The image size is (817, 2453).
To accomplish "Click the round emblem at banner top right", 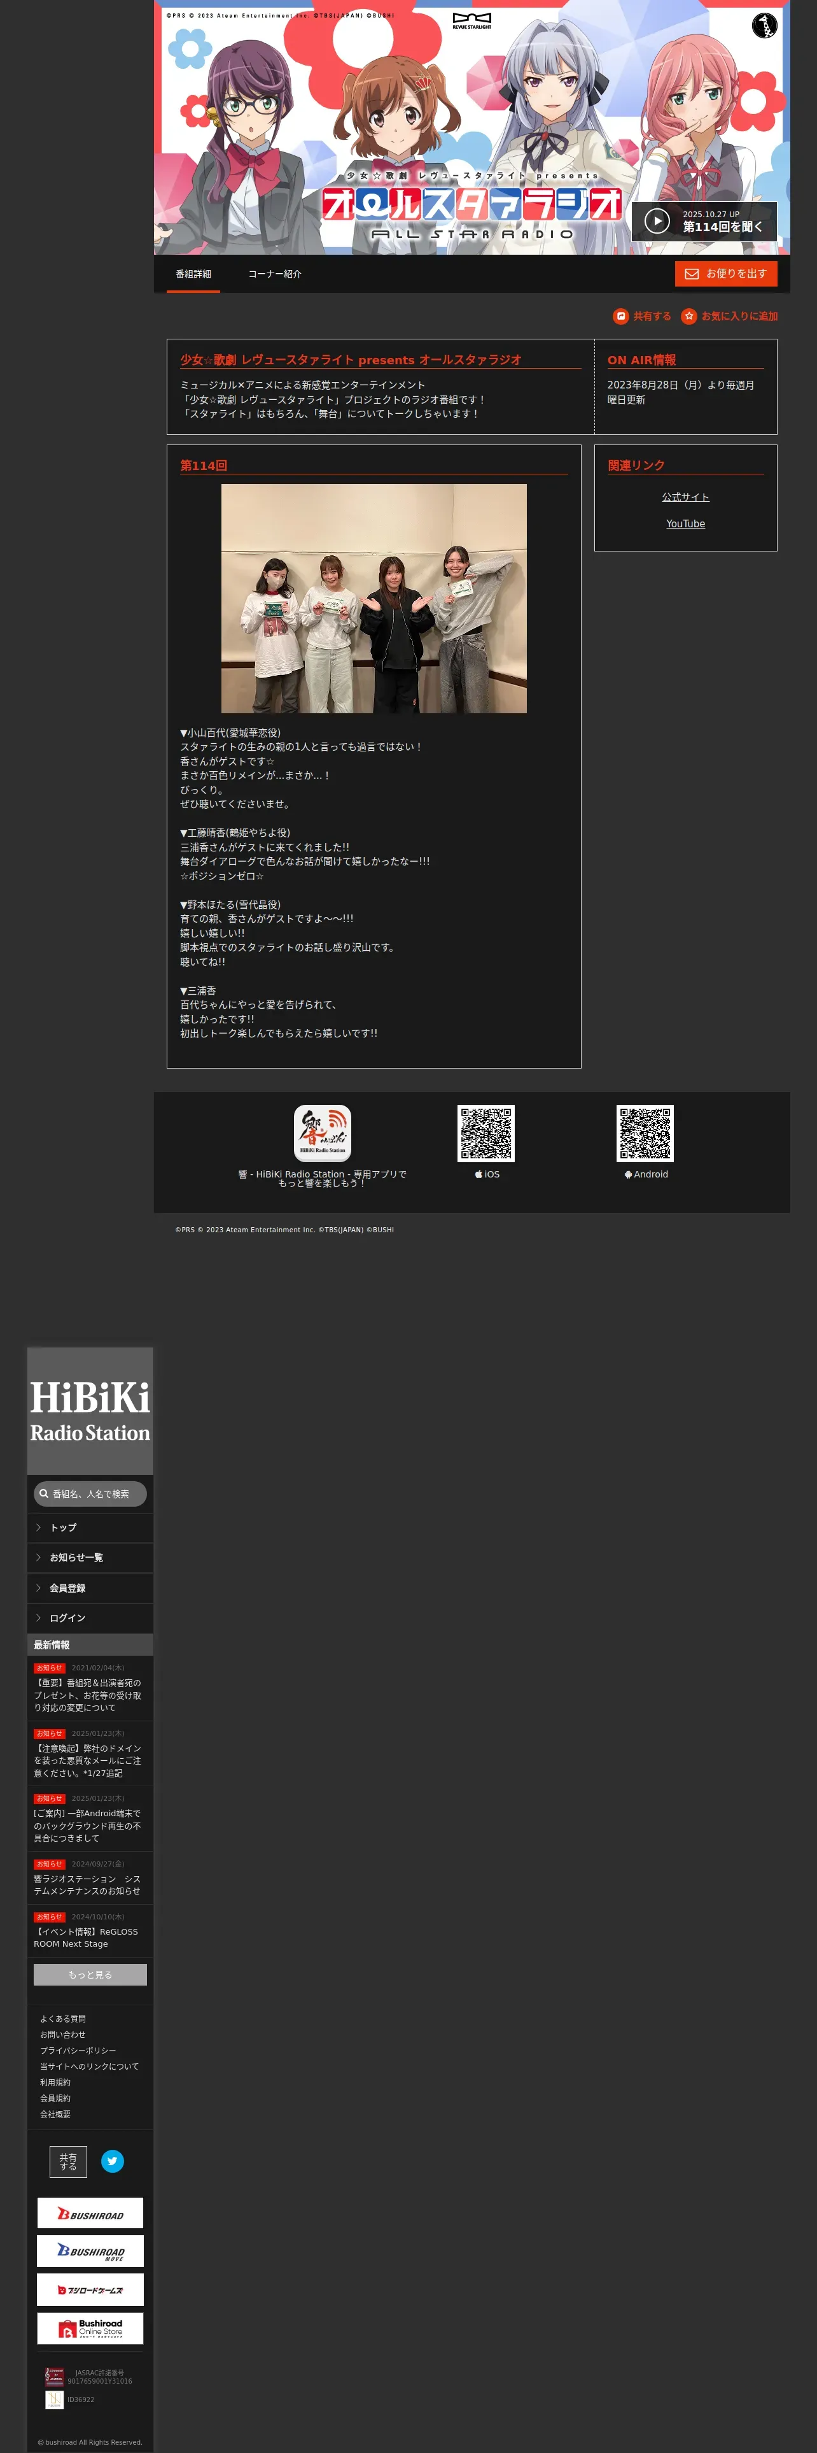I will pyautogui.click(x=764, y=25).
